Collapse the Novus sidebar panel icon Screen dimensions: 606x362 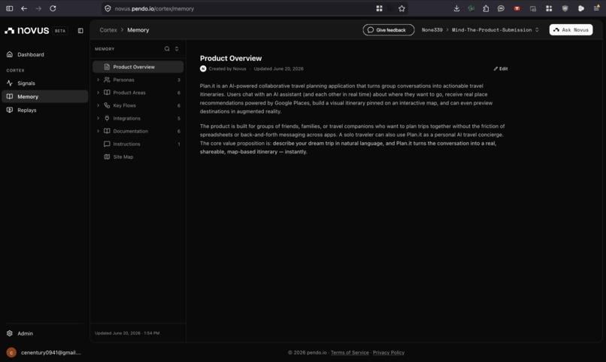click(80, 31)
